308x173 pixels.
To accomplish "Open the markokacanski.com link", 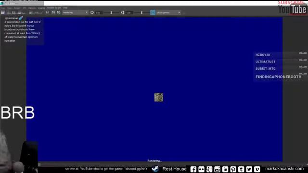I will pyautogui.click(x=284, y=169).
